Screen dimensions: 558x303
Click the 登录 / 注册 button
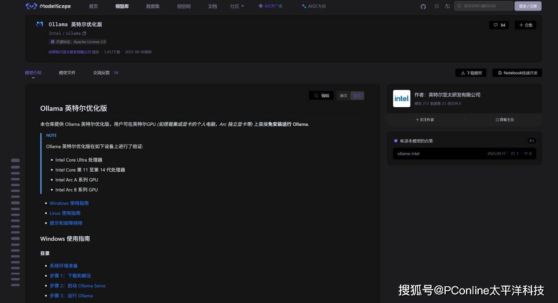coord(528,6)
